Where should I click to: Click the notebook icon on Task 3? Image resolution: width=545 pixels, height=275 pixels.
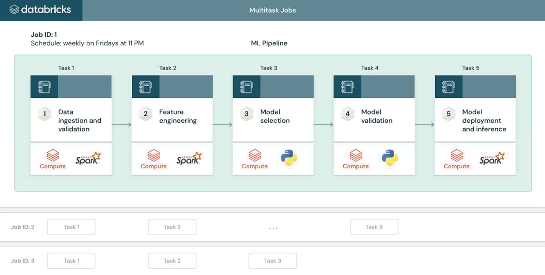(246, 86)
